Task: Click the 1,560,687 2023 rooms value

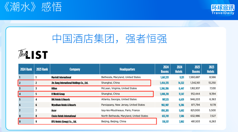Action: tap(194, 77)
